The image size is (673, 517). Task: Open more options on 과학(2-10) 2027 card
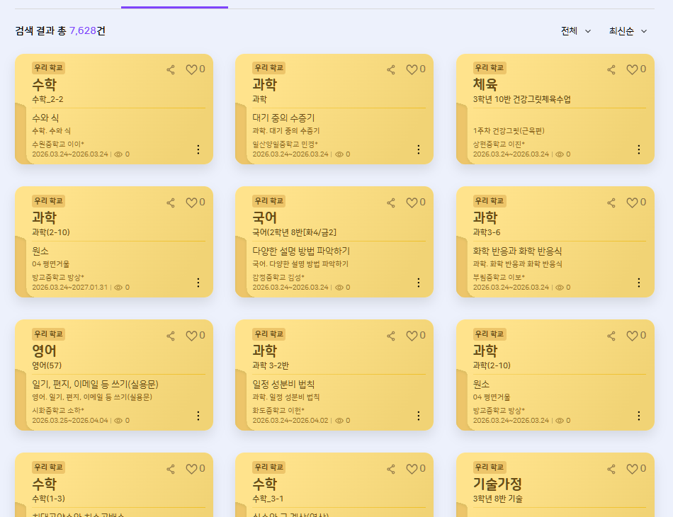tap(198, 283)
